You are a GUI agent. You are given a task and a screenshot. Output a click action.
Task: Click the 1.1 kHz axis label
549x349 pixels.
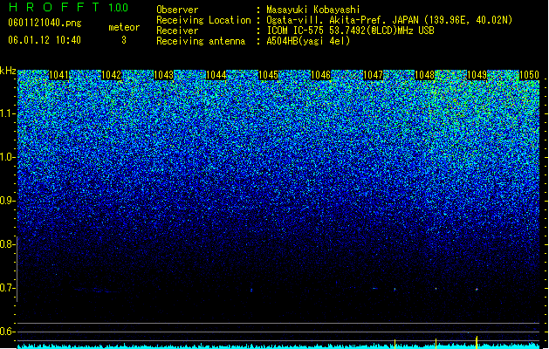(7, 114)
